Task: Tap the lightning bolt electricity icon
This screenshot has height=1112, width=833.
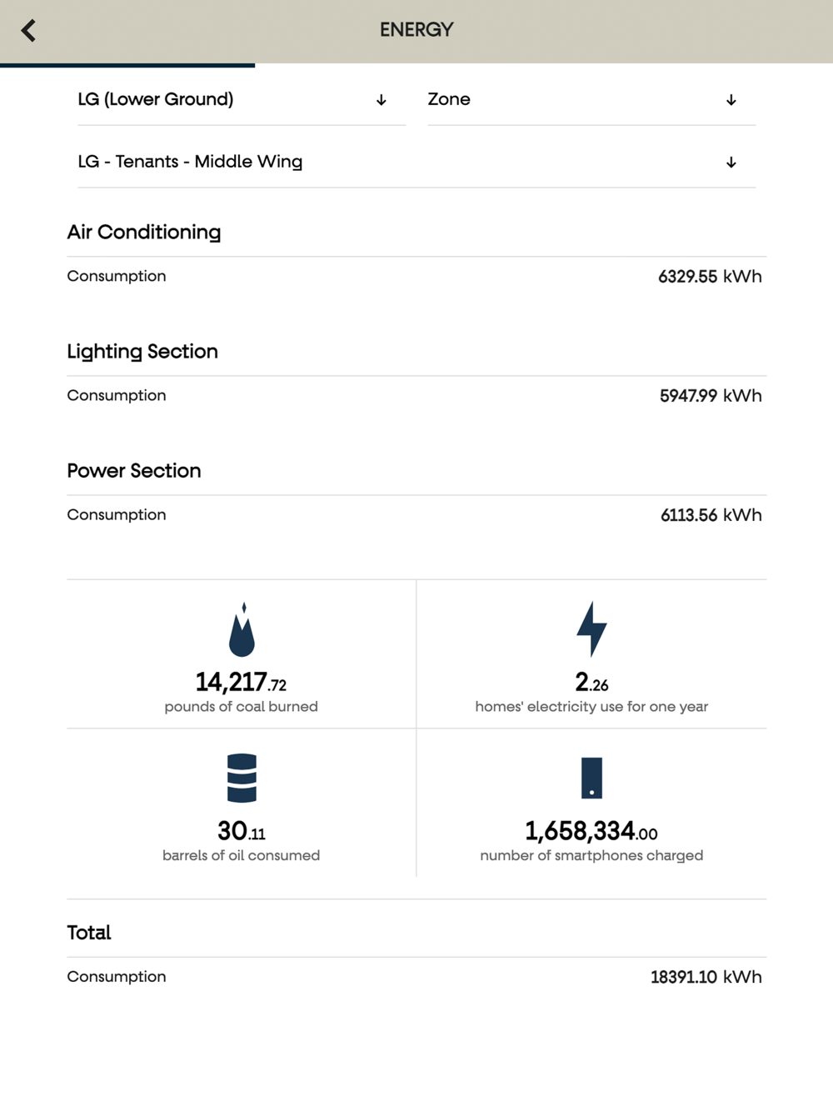Action: coord(591,629)
